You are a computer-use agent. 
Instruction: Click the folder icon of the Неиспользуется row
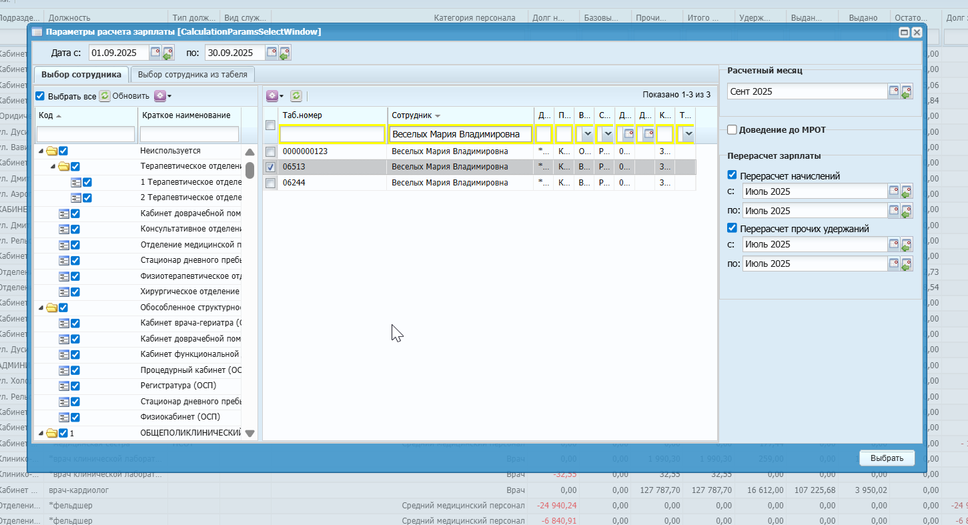coord(51,151)
